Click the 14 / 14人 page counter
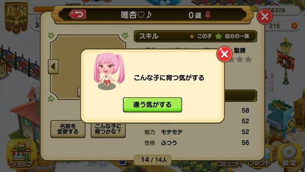Viewport: 305px width, 172px height. point(153,160)
